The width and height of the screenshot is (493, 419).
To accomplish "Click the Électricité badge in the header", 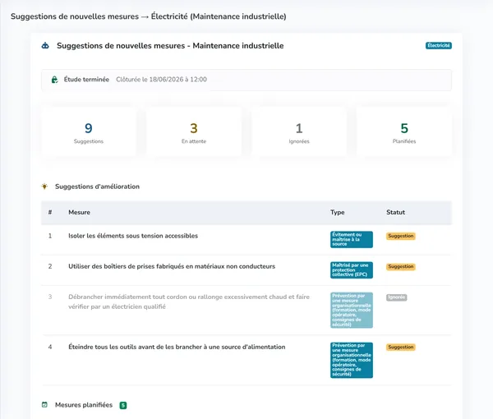I will (x=439, y=45).
